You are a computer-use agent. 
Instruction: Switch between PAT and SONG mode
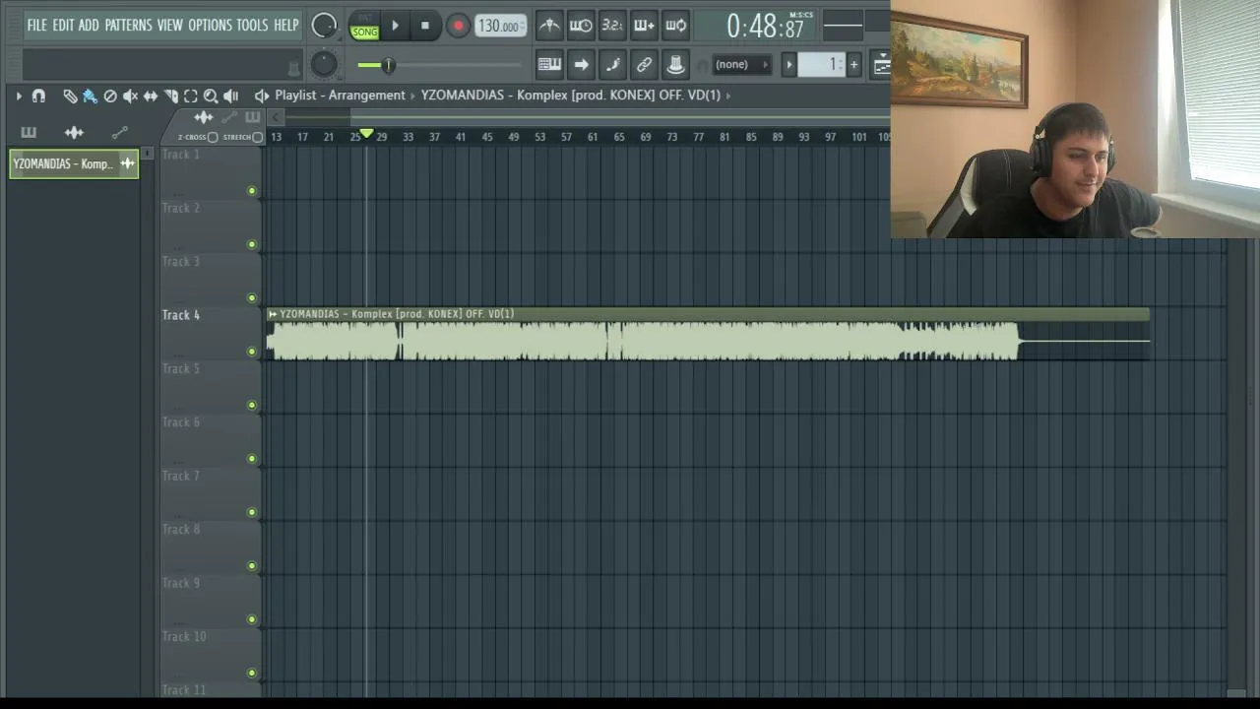(x=364, y=27)
